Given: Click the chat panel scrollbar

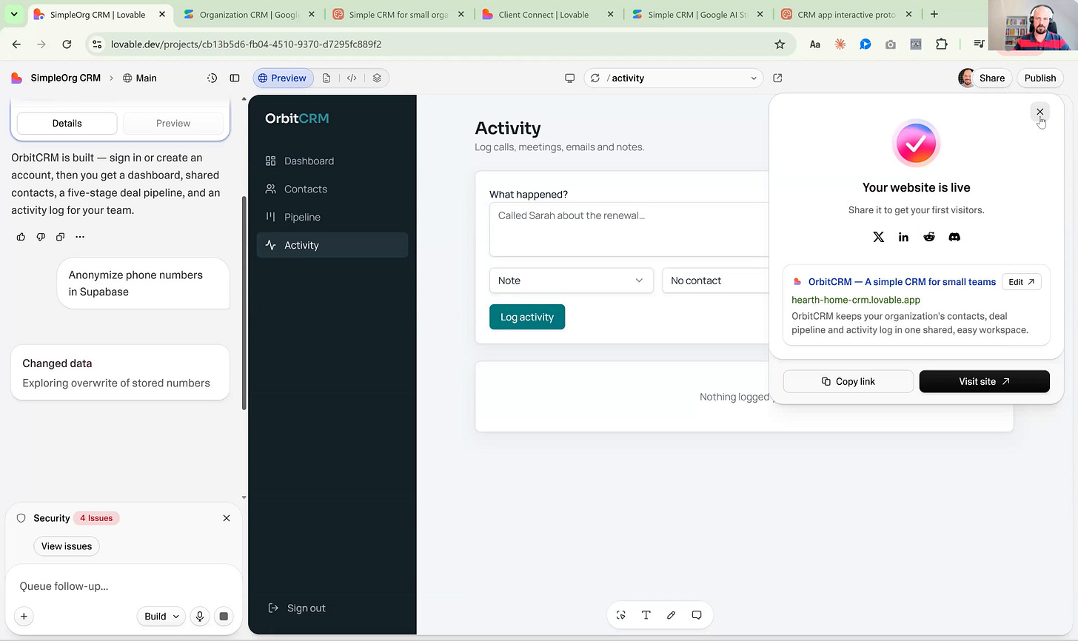Looking at the screenshot, I should pyautogui.click(x=244, y=303).
